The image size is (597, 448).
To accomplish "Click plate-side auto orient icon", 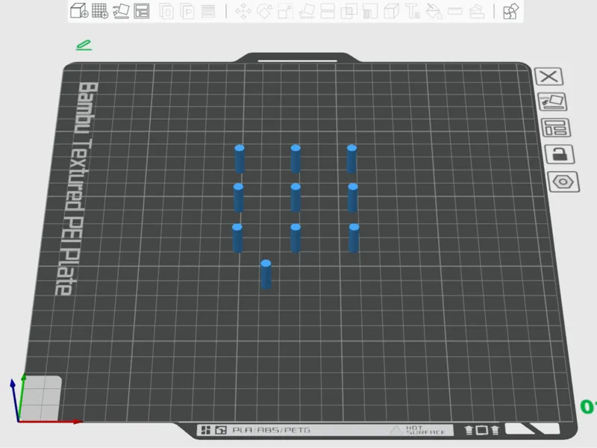I will (x=552, y=102).
